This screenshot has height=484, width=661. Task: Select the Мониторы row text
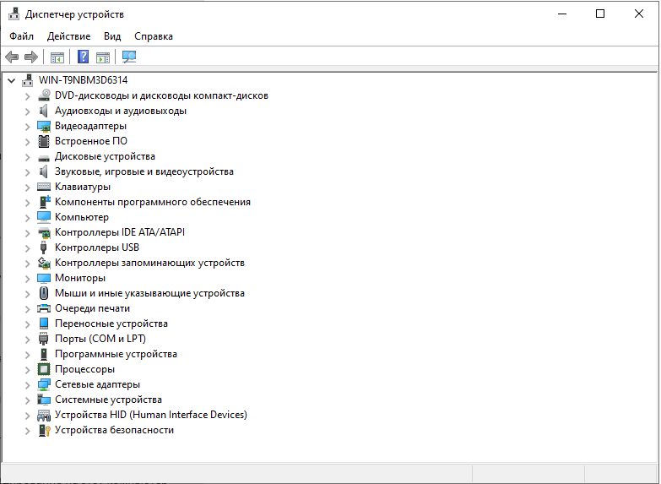click(80, 278)
